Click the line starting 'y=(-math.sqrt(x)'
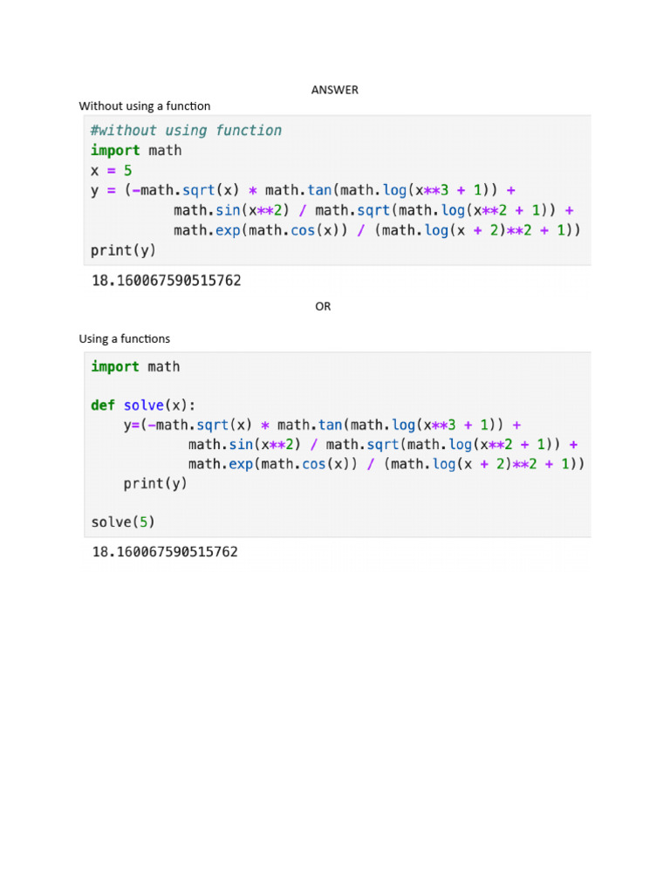 [x=322, y=425]
